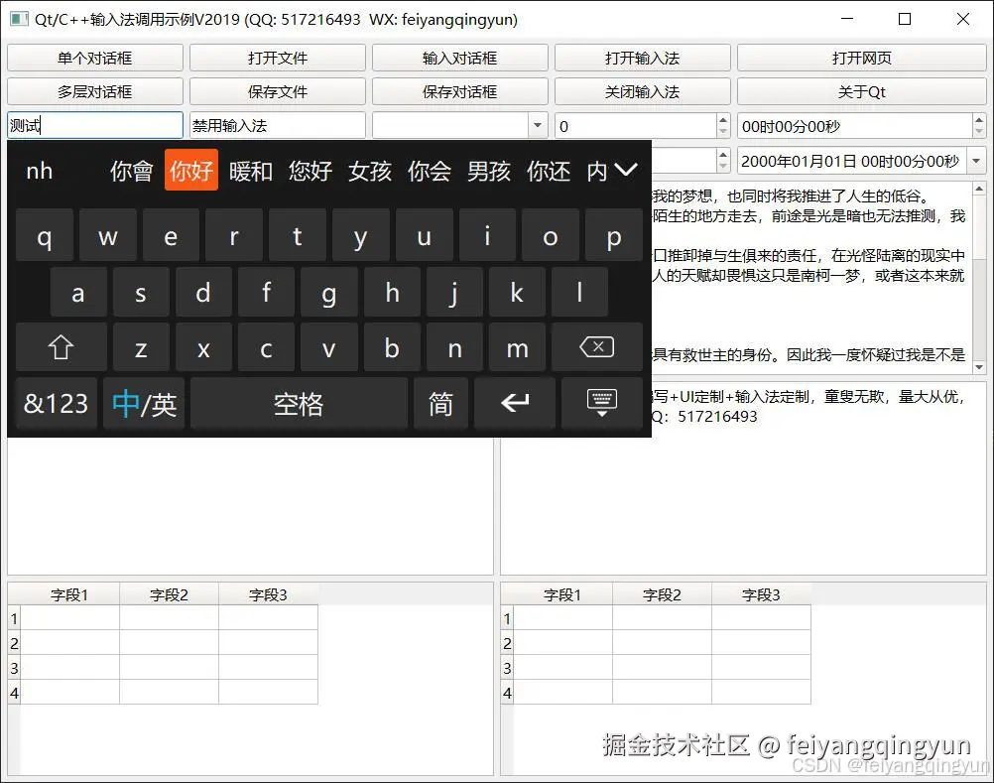Maximize the Qt input method demo window
This screenshot has width=994, height=783.
tap(905, 19)
